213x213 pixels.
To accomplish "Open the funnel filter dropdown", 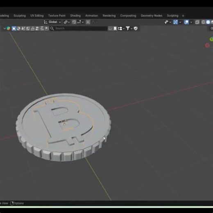I will [129, 28].
